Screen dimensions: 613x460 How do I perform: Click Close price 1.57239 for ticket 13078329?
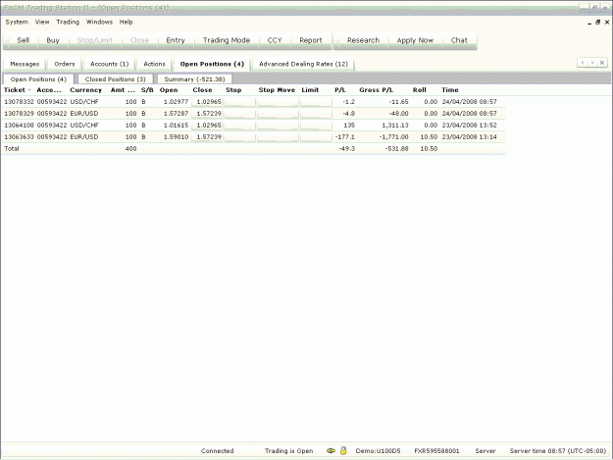[207, 114]
